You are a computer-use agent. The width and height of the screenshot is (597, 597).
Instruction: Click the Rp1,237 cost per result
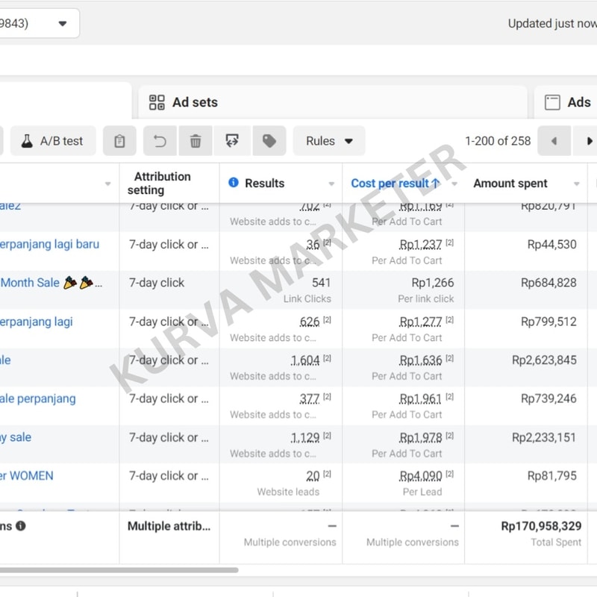[x=420, y=245]
